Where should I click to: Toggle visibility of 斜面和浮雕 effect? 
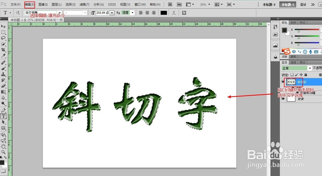tap(297, 93)
